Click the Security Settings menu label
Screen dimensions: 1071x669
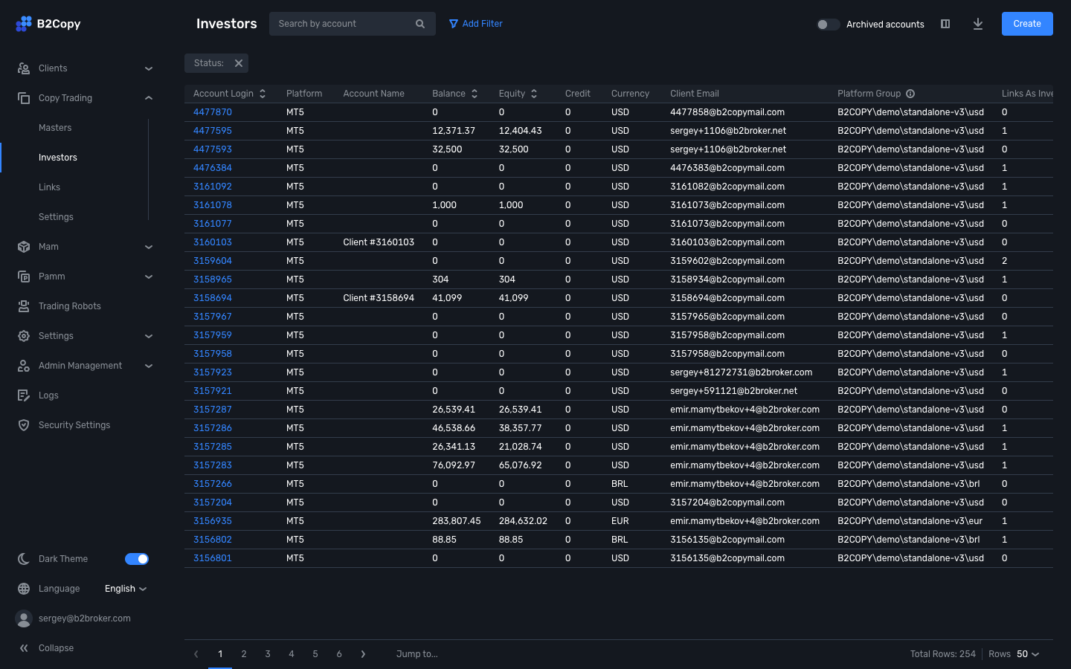click(x=74, y=425)
